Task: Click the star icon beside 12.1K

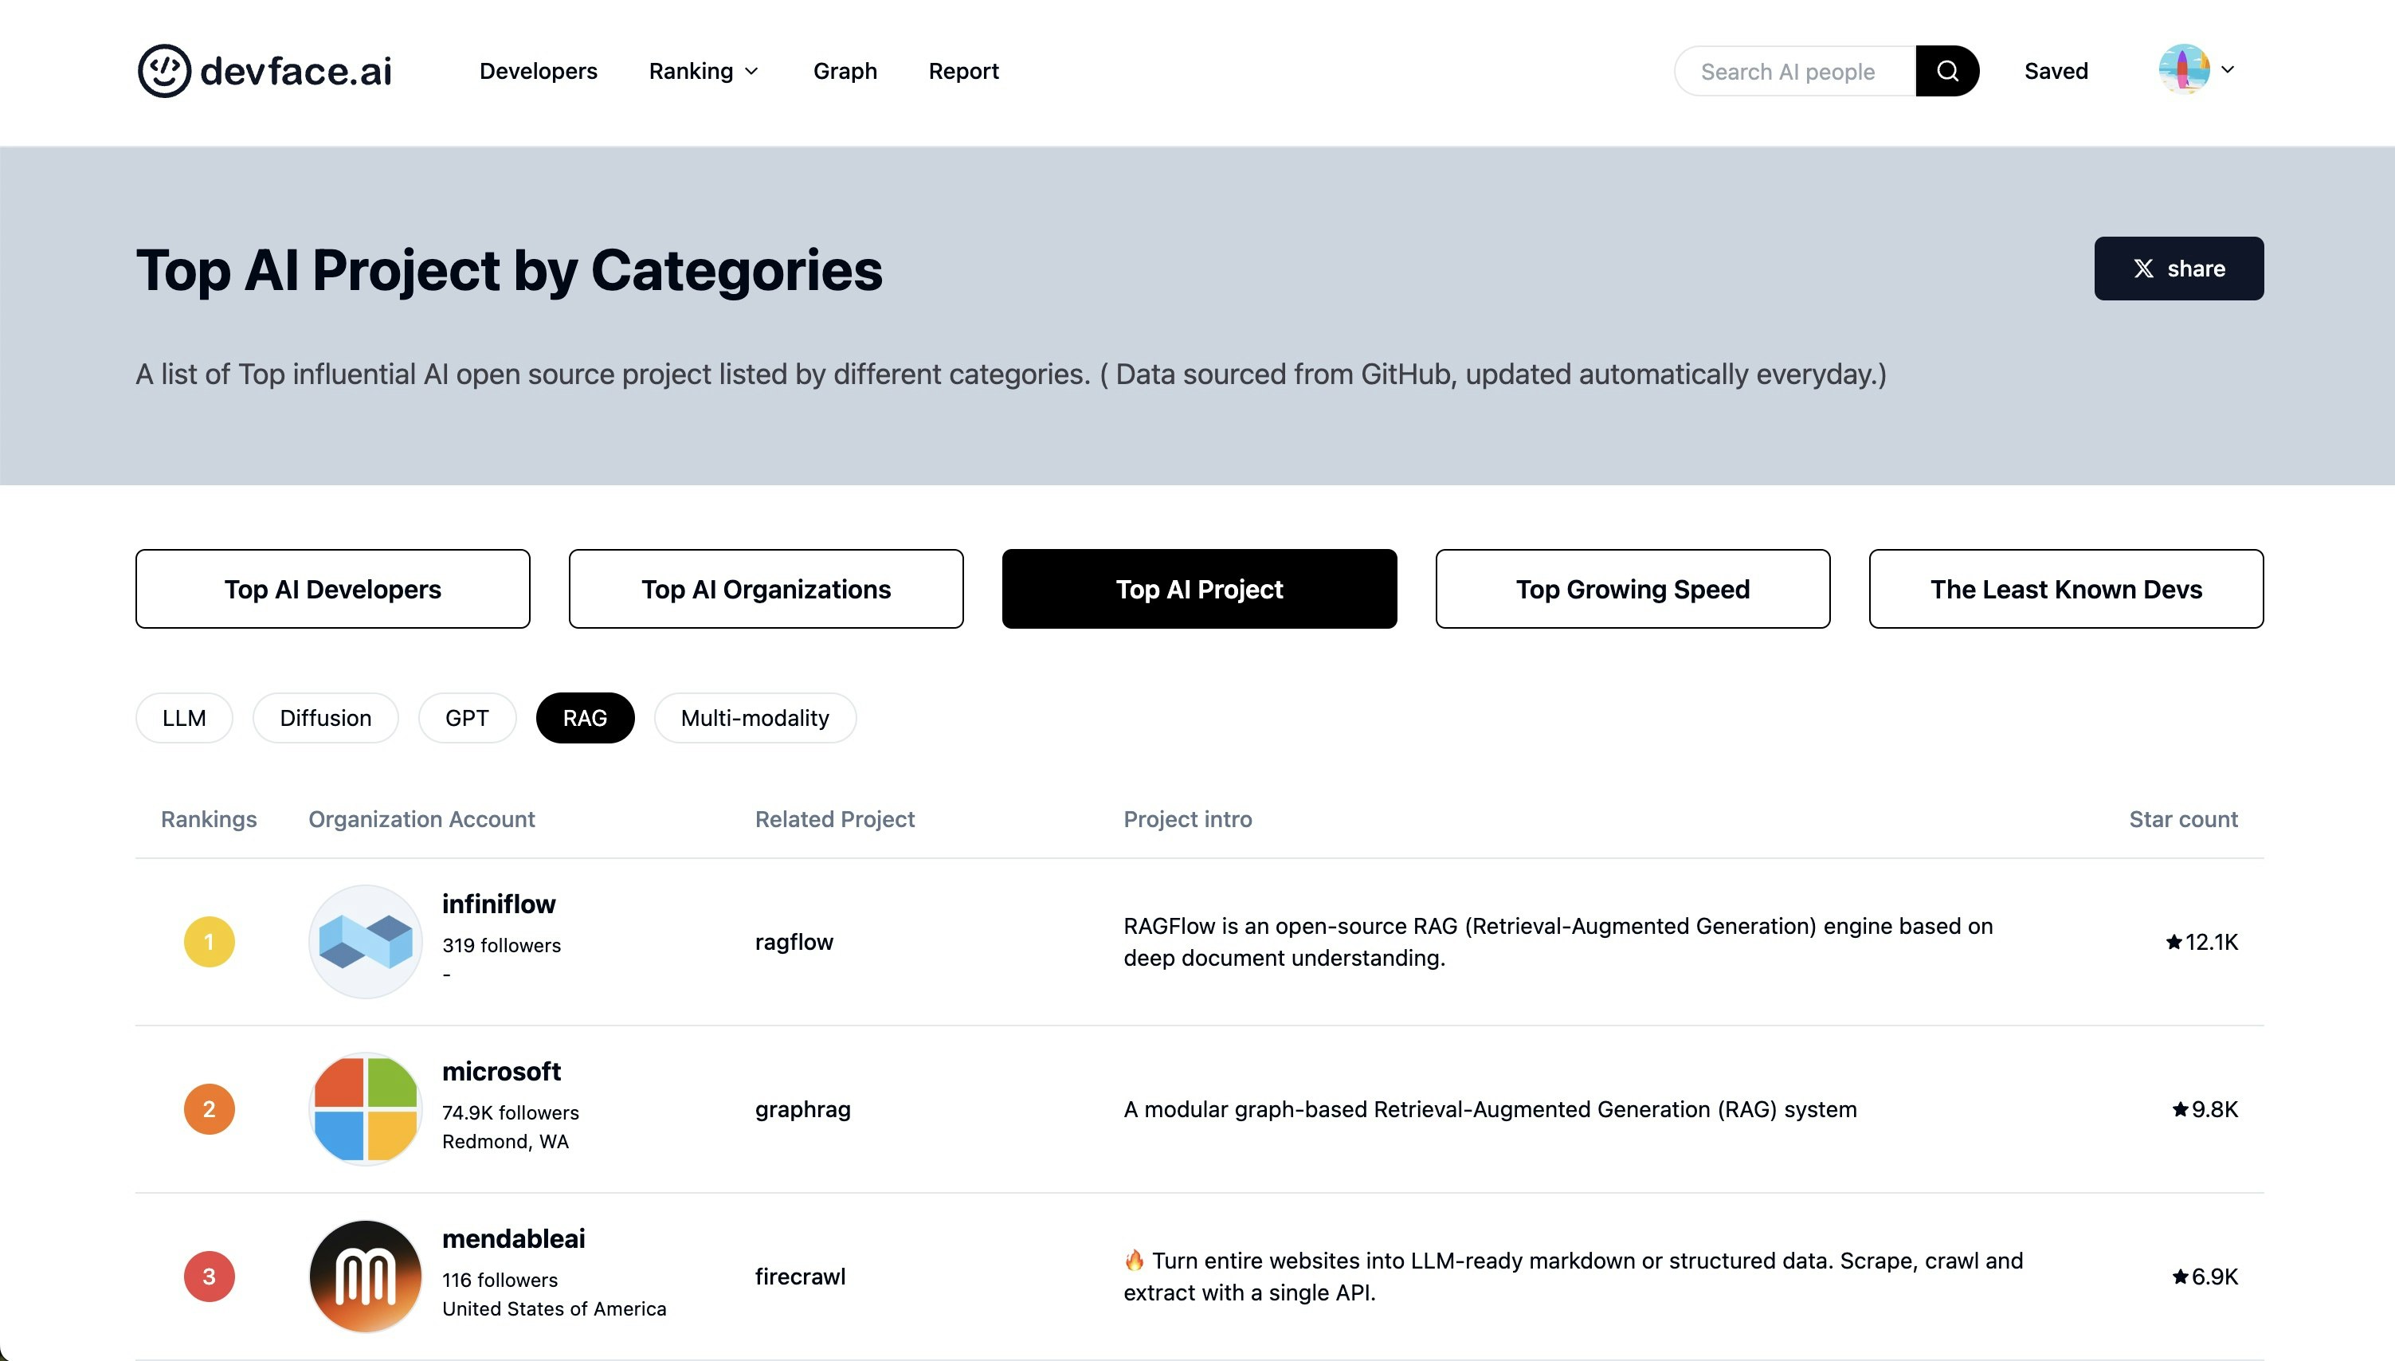Action: click(2174, 942)
